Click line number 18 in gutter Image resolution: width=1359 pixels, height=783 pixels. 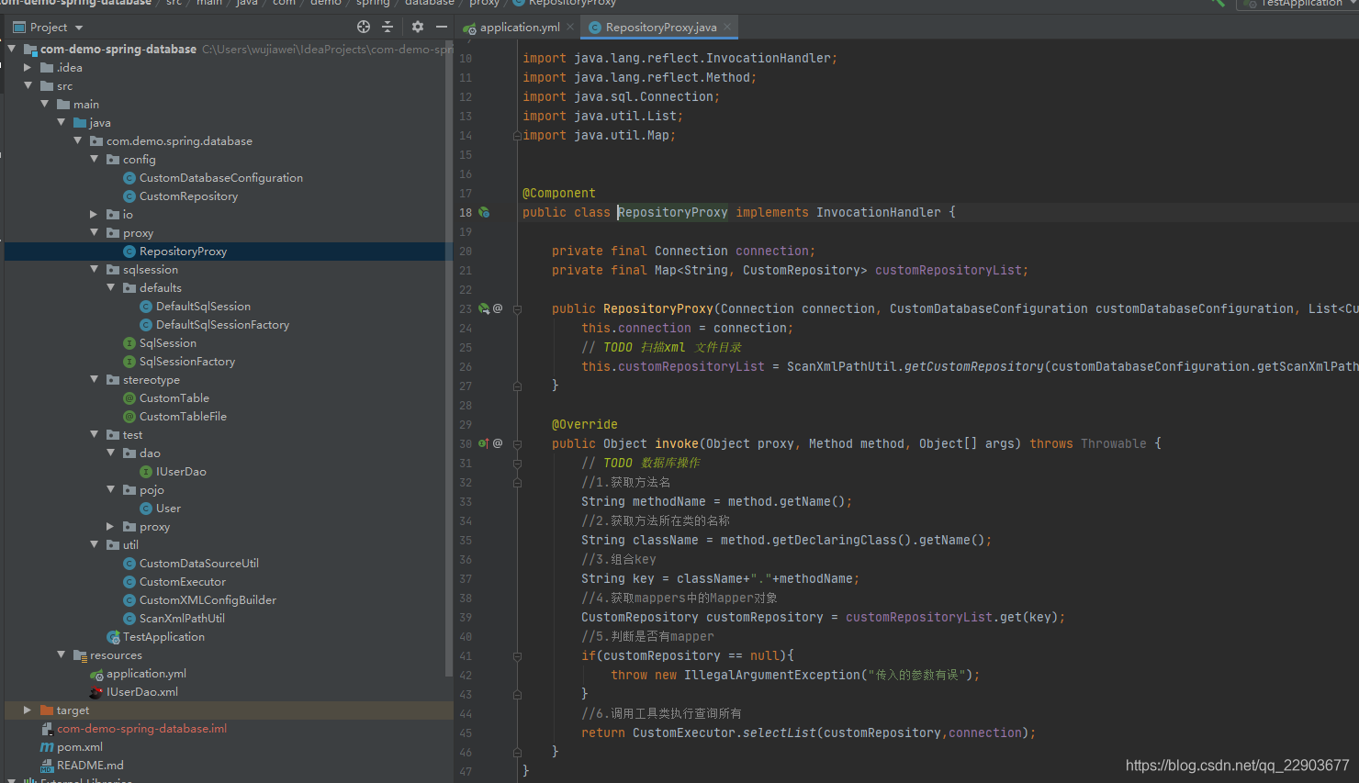coord(466,213)
